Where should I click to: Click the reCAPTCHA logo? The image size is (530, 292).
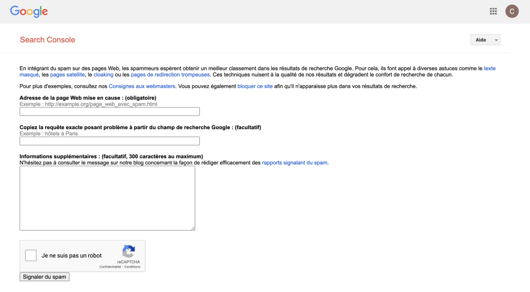tap(128, 252)
